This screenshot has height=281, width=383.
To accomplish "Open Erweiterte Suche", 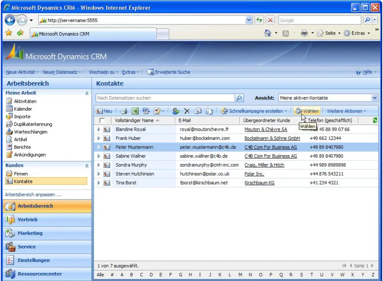I will (169, 72).
